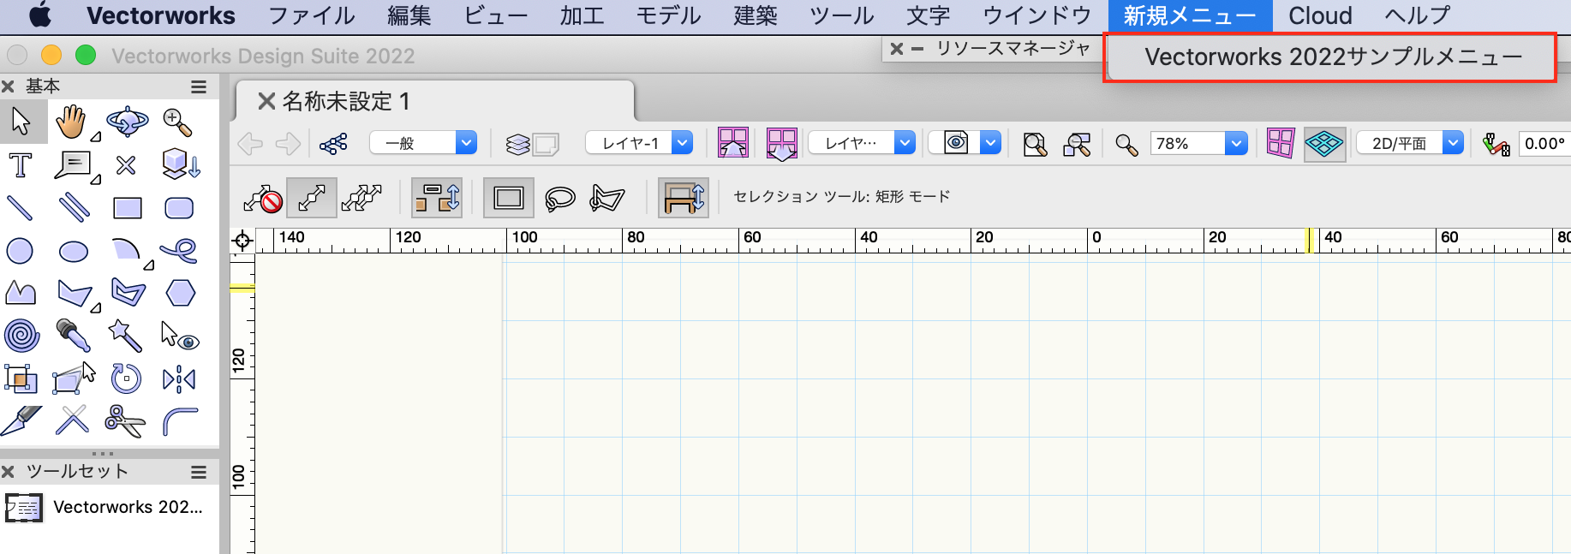Toggle Single Object Interactive Scaling mode
Screen dimensions: 1571x554
312,198
